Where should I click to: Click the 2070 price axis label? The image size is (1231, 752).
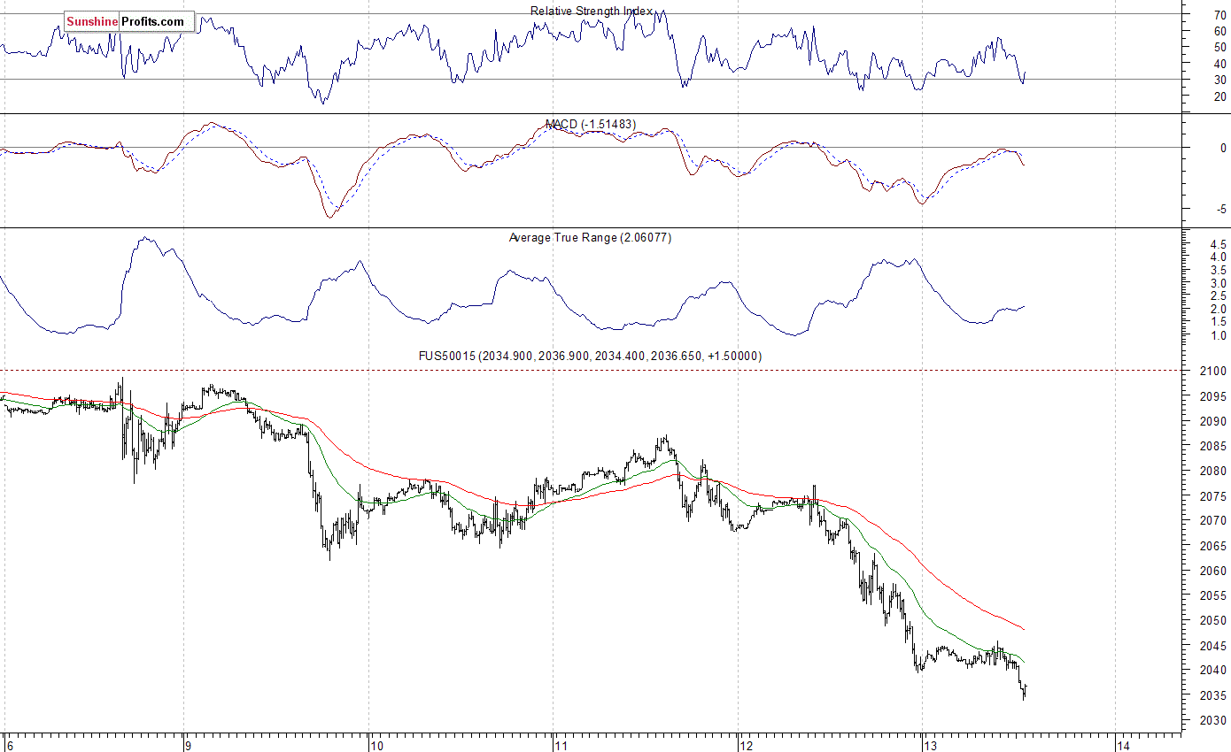point(1214,521)
